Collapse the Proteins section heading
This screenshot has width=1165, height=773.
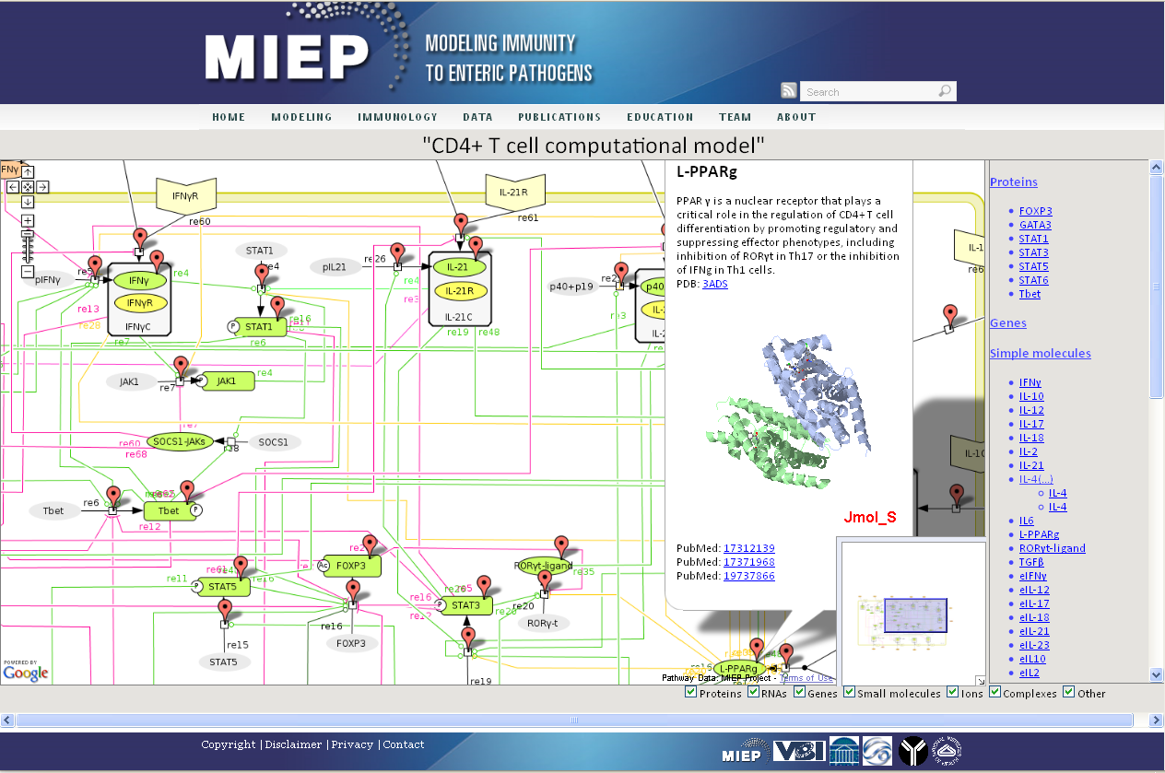(1014, 182)
